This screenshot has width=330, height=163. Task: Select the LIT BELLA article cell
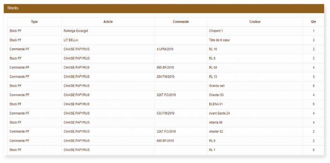[108, 40]
